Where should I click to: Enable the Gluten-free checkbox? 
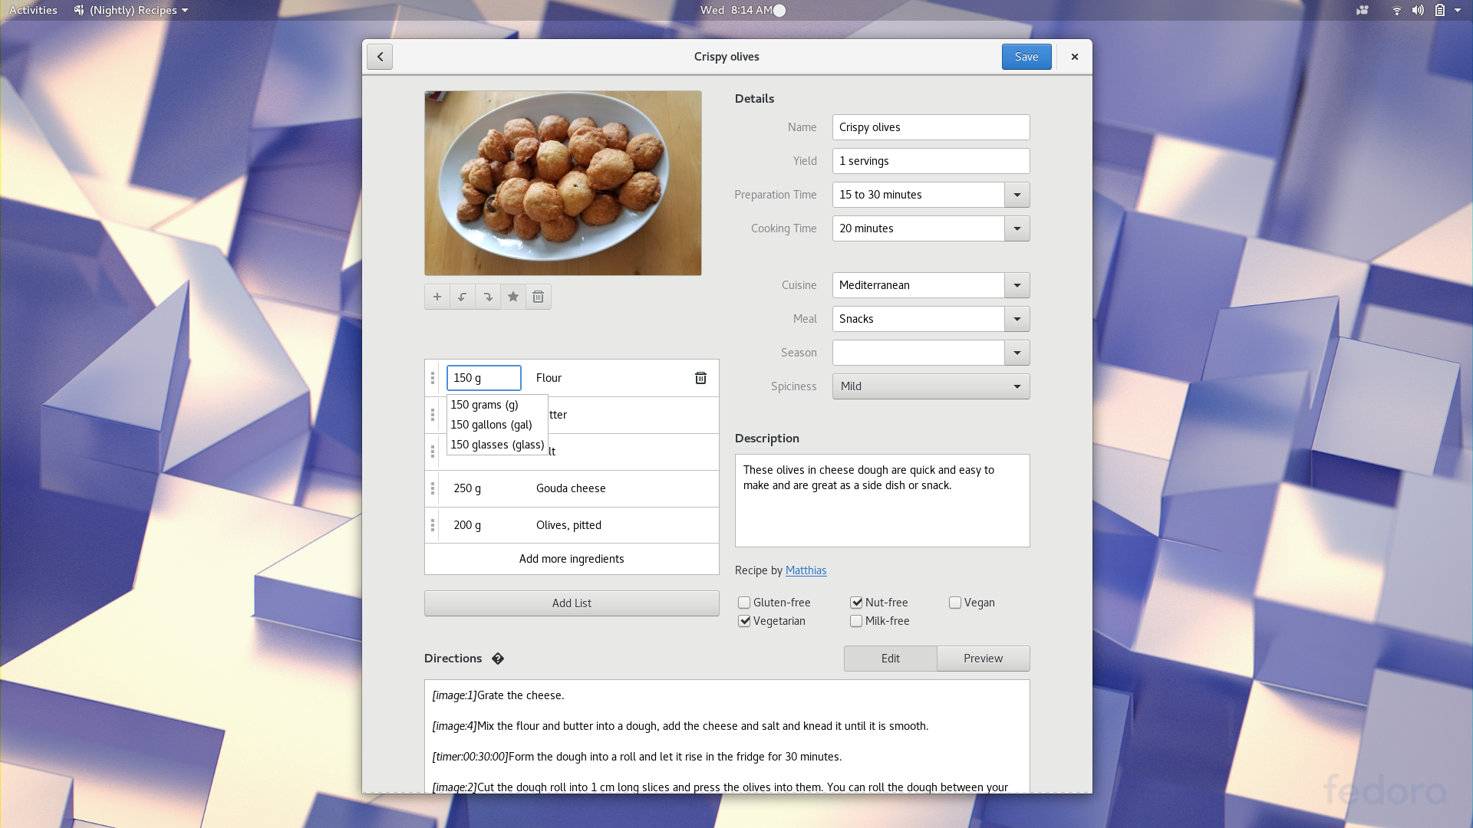tap(744, 603)
